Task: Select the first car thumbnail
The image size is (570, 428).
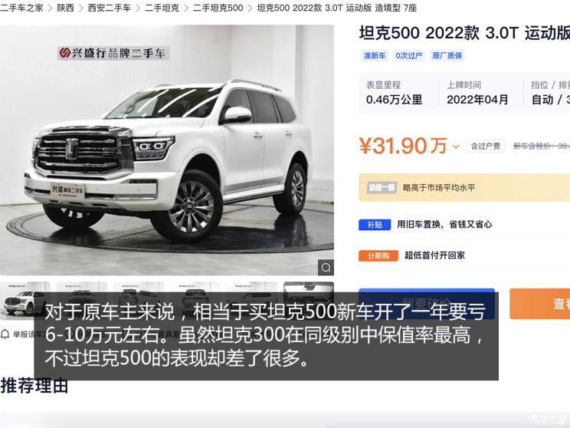Action: [25, 301]
